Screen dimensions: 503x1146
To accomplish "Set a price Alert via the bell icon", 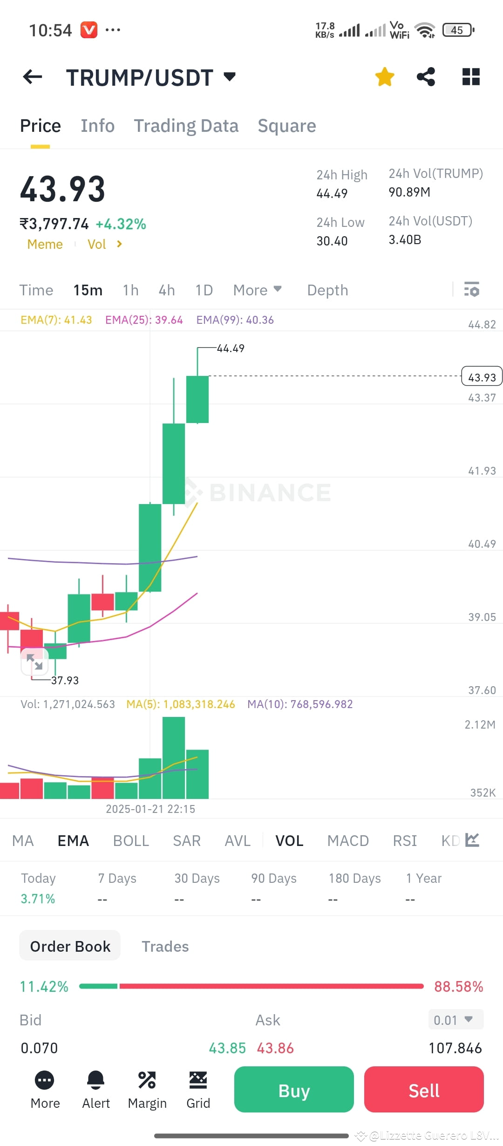I will [95, 1081].
